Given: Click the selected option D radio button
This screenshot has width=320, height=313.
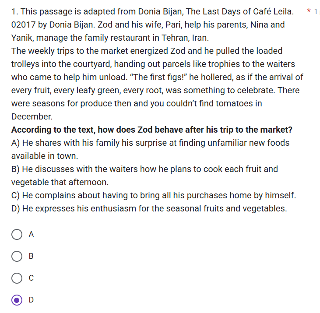Looking at the screenshot, I should (17, 300).
